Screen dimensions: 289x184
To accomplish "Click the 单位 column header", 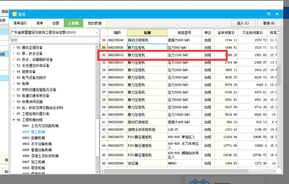I will 208,33.
